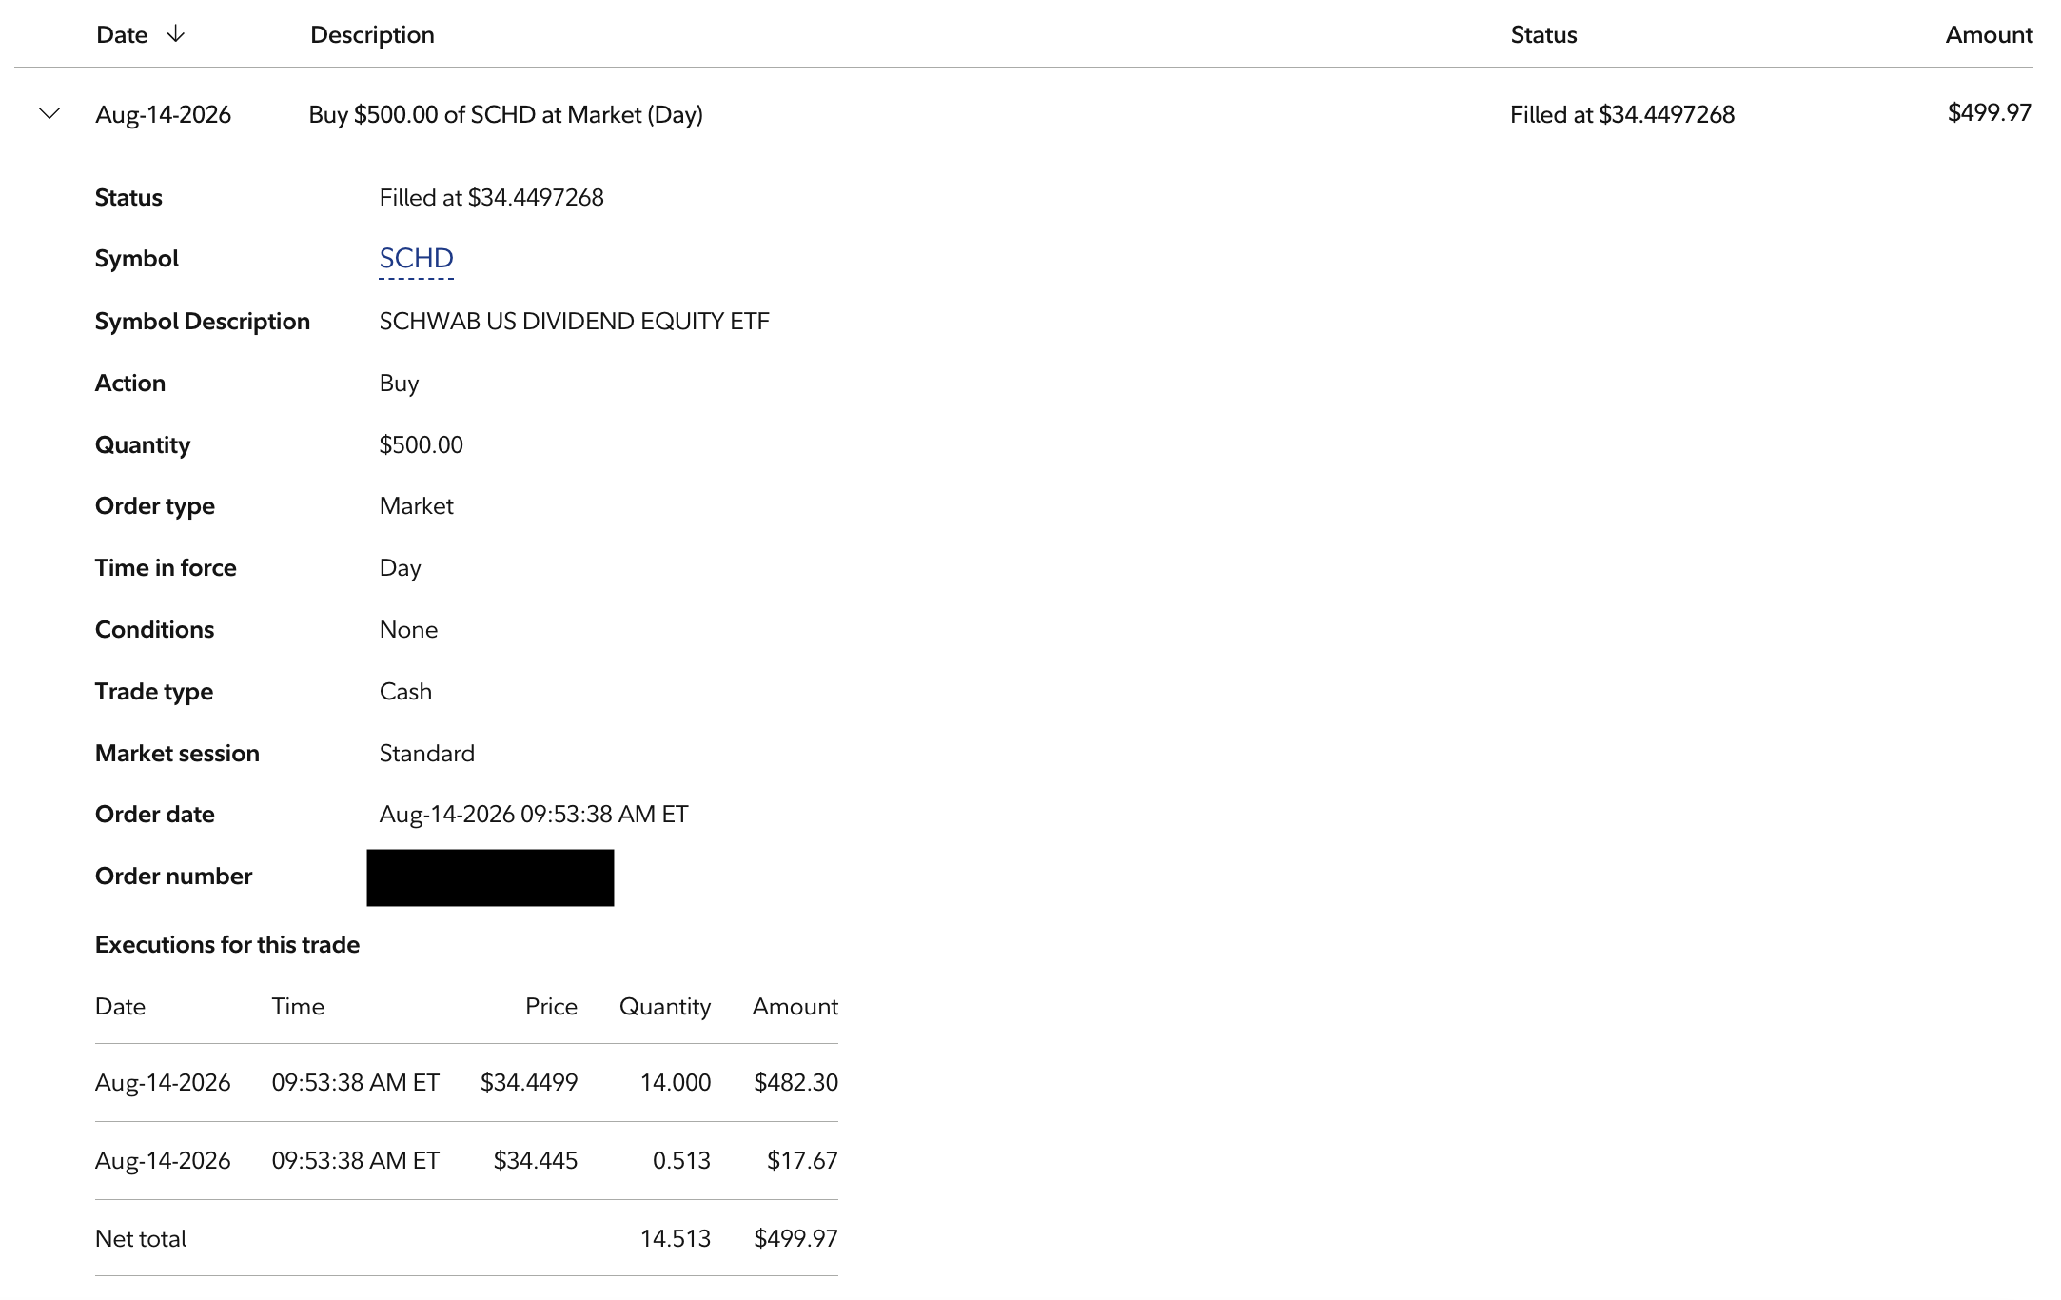Click the executions table 'Price' column header

pos(551,1007)
